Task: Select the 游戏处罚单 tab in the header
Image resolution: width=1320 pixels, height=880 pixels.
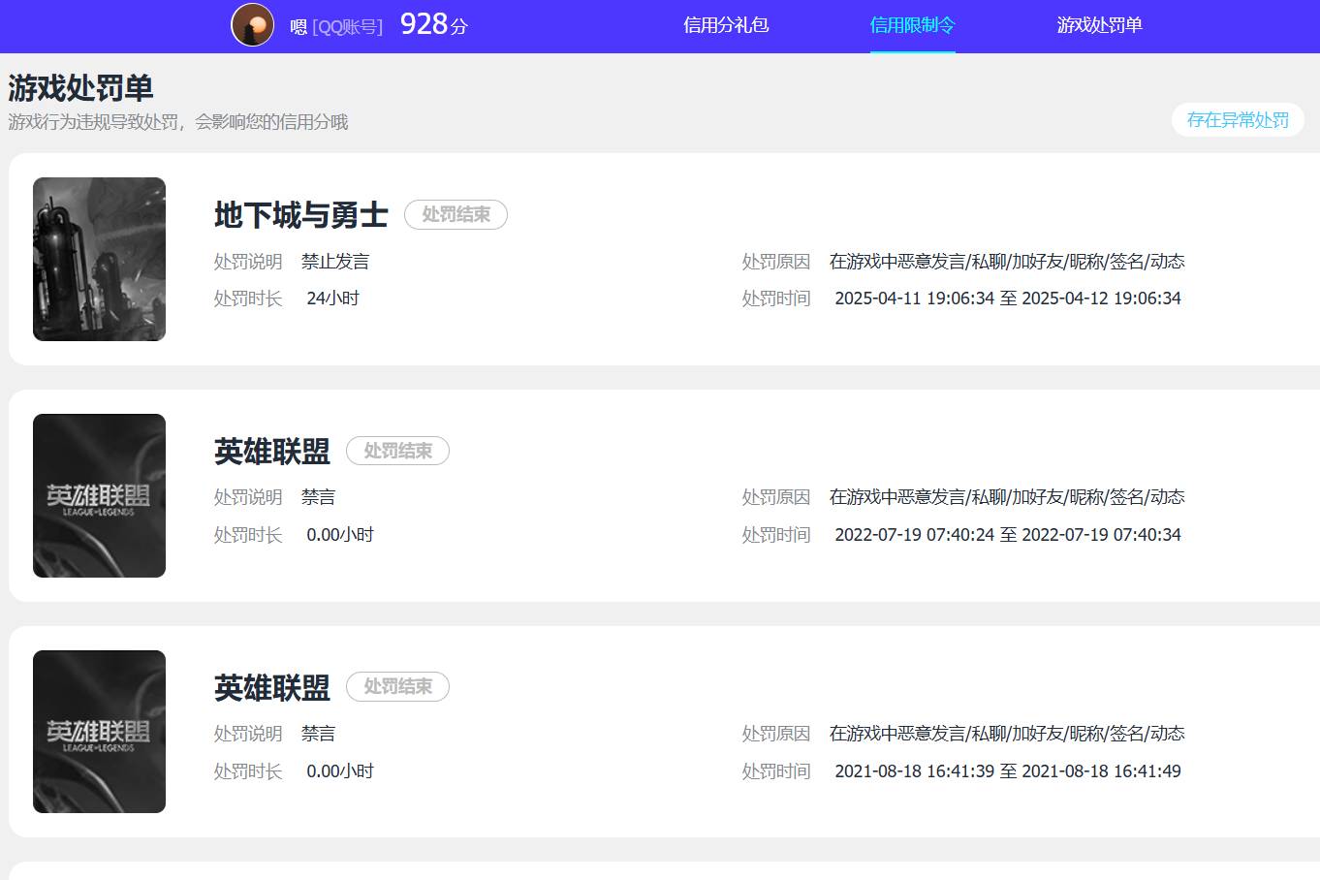Action: click(x=1099, y=25)
